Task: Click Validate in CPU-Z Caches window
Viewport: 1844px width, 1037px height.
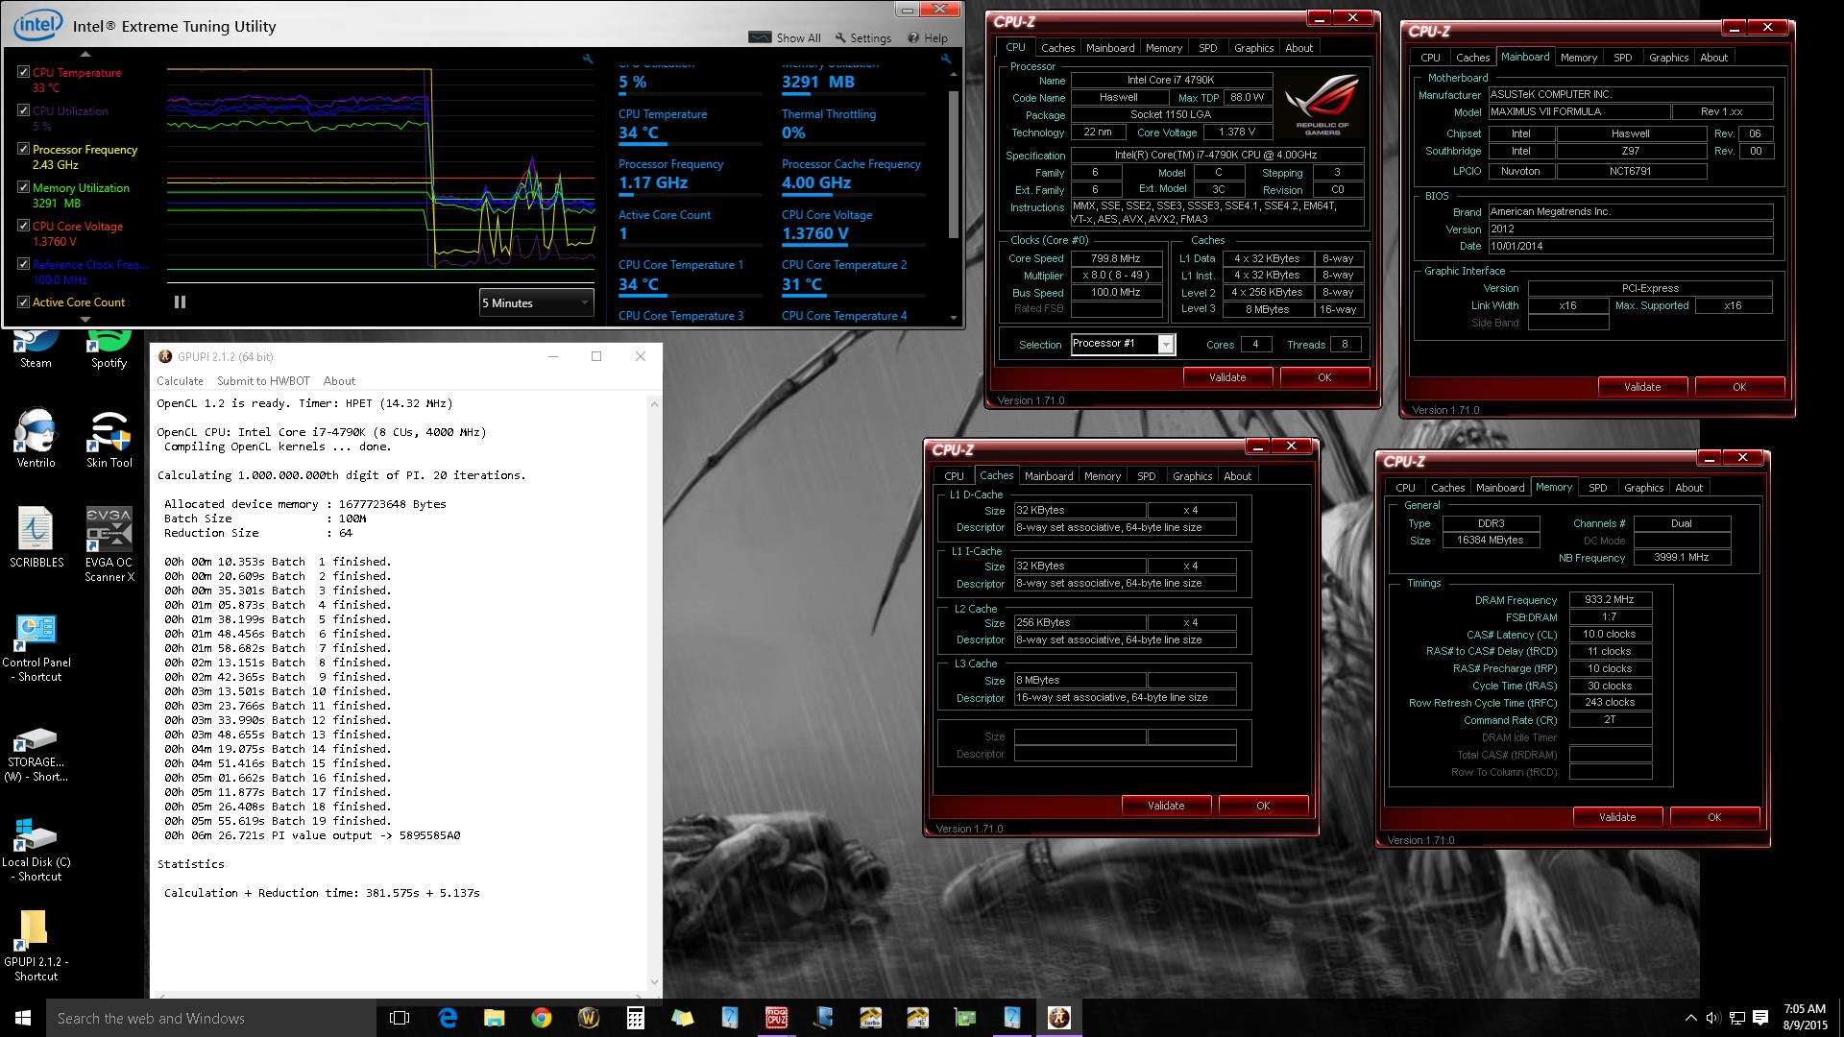Action: (1166, 806)
